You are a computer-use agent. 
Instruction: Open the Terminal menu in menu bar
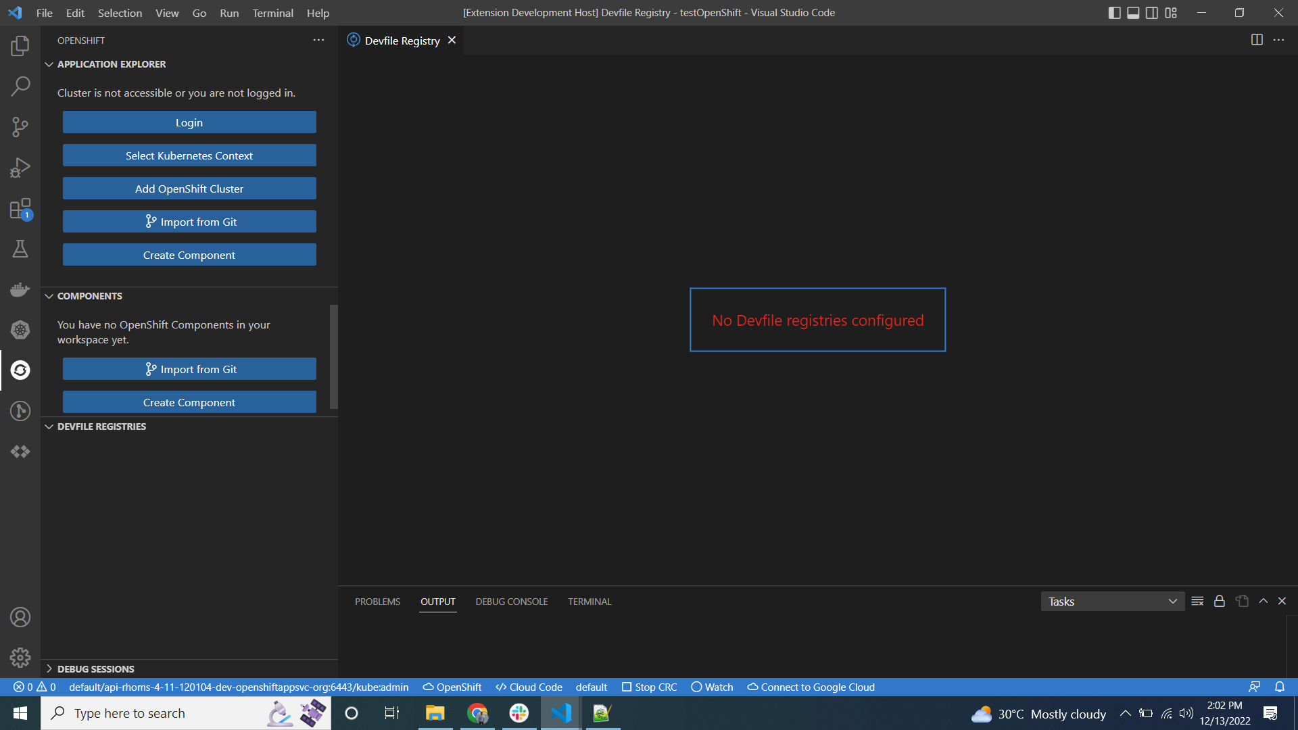[272, 13]
